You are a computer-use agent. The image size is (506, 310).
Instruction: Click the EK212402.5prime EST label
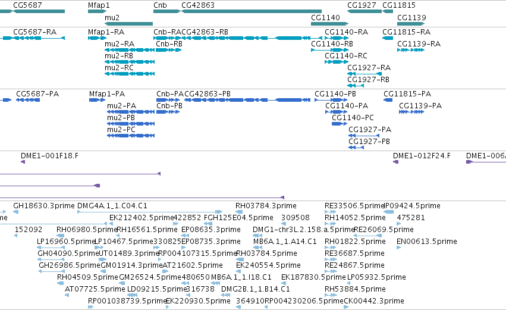(142, 218)
